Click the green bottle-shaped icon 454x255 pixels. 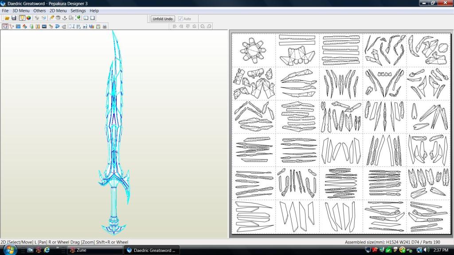point(31,26)
